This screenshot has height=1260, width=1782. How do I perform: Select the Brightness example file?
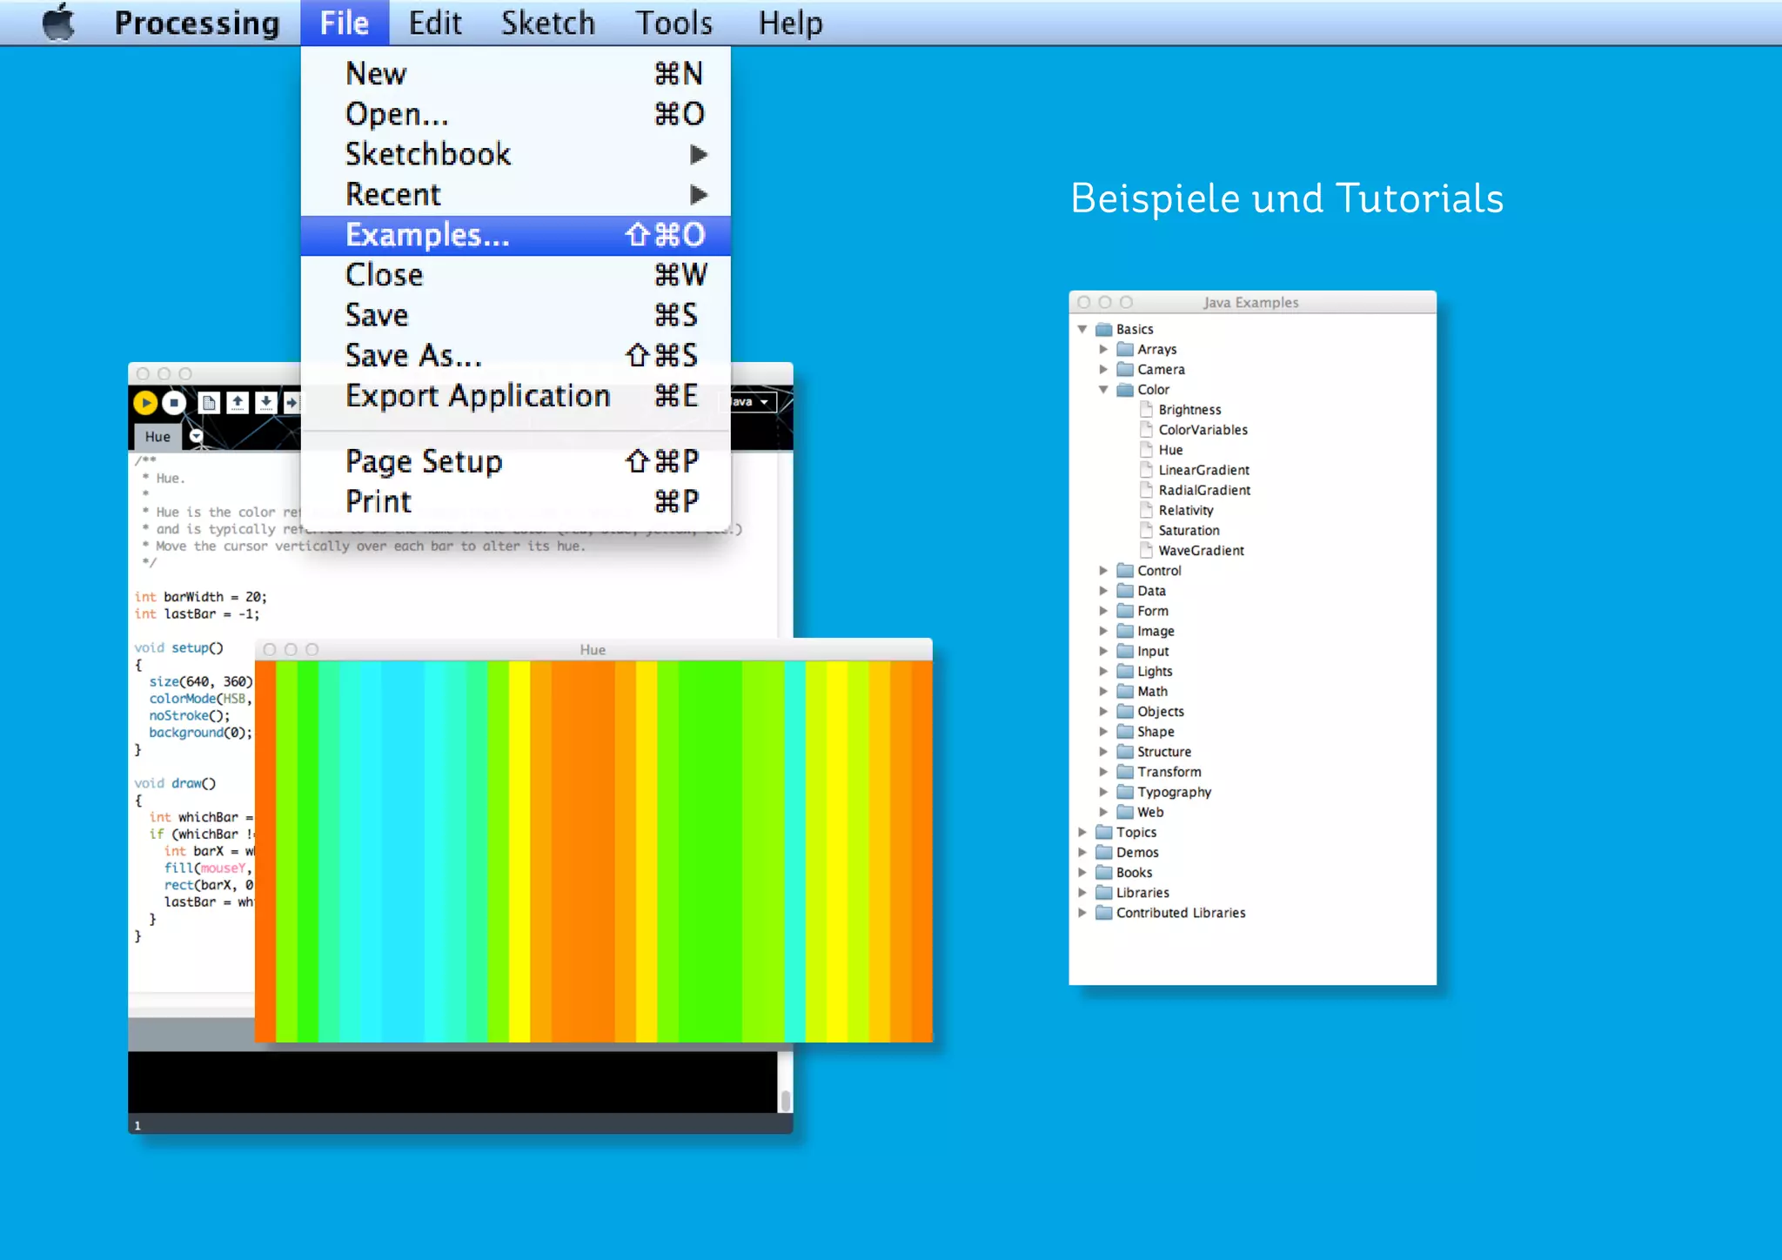(1180, 409)
